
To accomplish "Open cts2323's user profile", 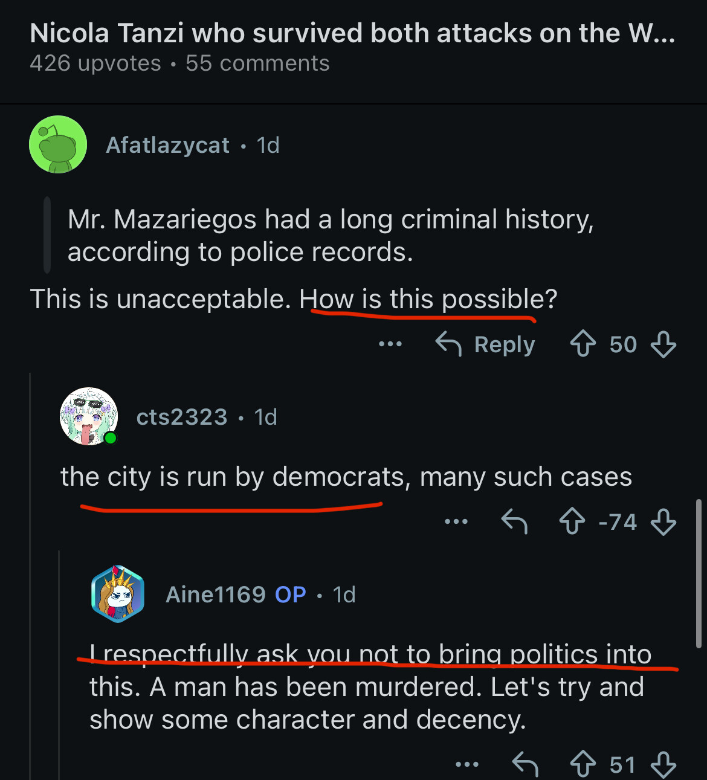I will point(182,417).
